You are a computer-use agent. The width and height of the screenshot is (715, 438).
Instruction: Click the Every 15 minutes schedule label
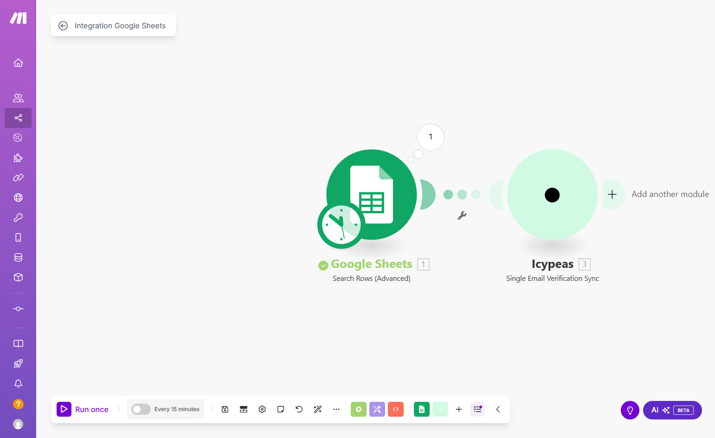click(177, 409)
